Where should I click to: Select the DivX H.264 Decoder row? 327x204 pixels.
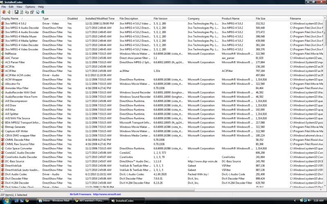pos(161,183)
